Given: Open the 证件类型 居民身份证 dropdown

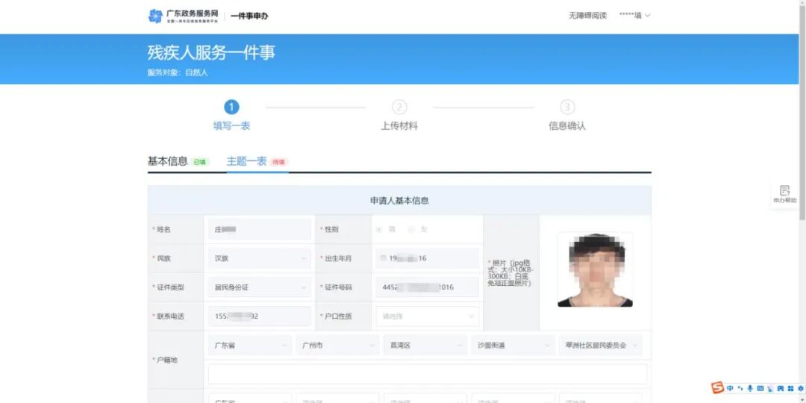Looking at the screenshot, I should pyautogui.click(x=260, y=287).
